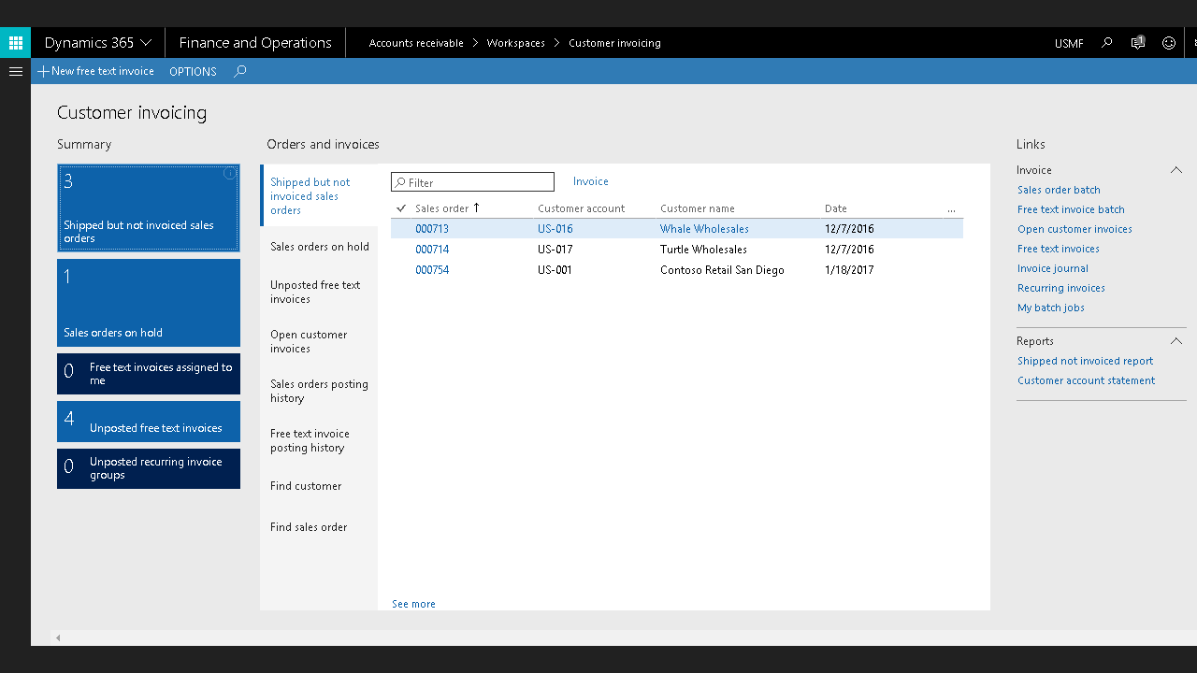The height and width of the screenshot is (673, 1197).
Task: Collapse the Reports links section
Action: click(x=1176, y=341)
